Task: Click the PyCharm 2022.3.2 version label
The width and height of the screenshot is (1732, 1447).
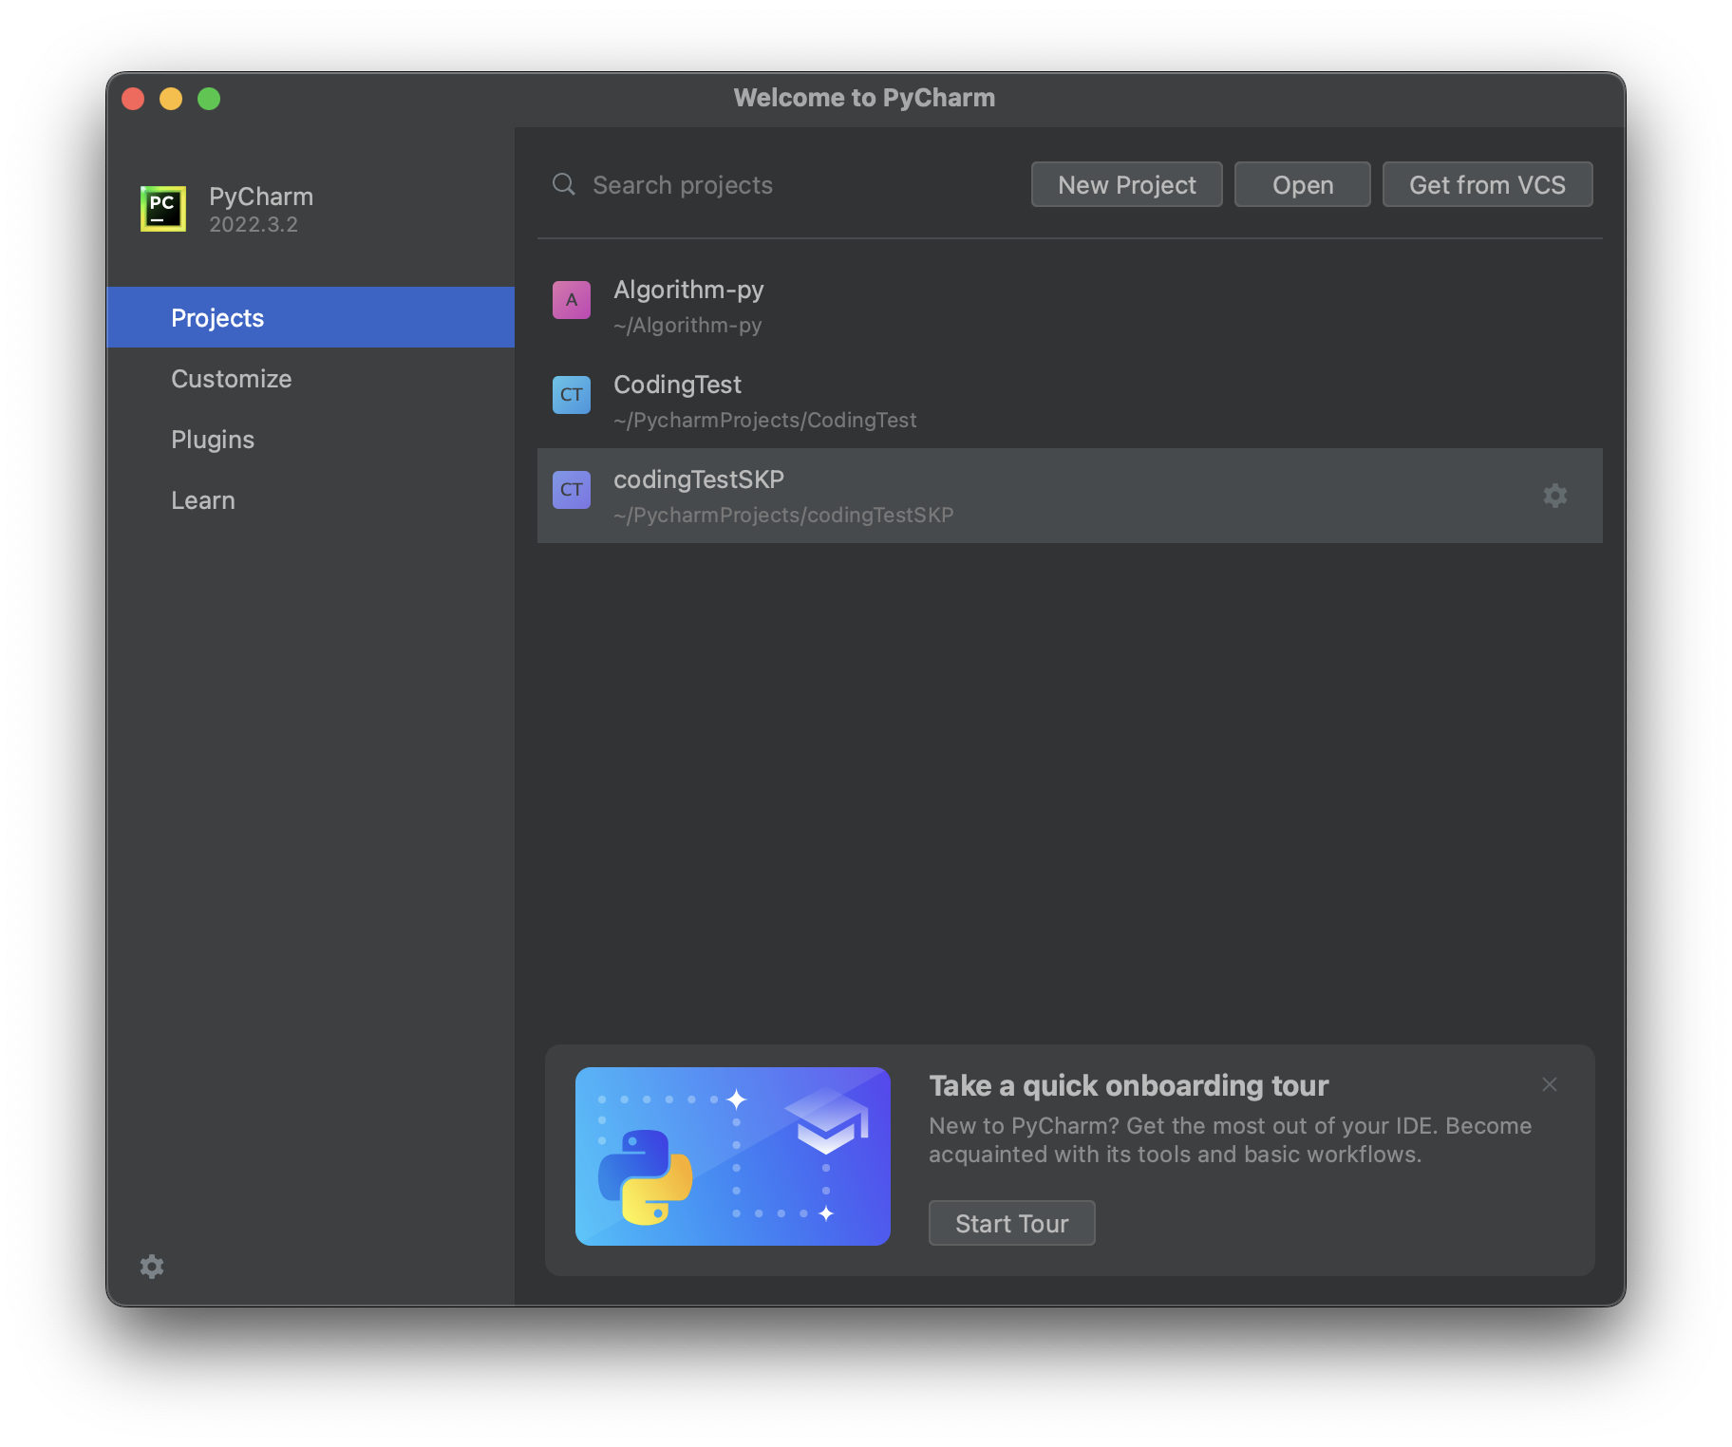Action: pos(254,224)
